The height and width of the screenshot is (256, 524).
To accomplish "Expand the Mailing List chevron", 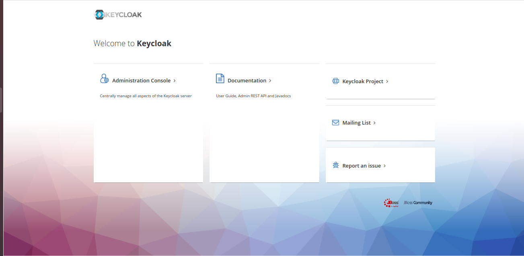I will click(x=374, y=123).
